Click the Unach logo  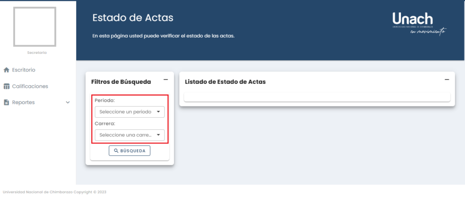(x=419, y=24)
